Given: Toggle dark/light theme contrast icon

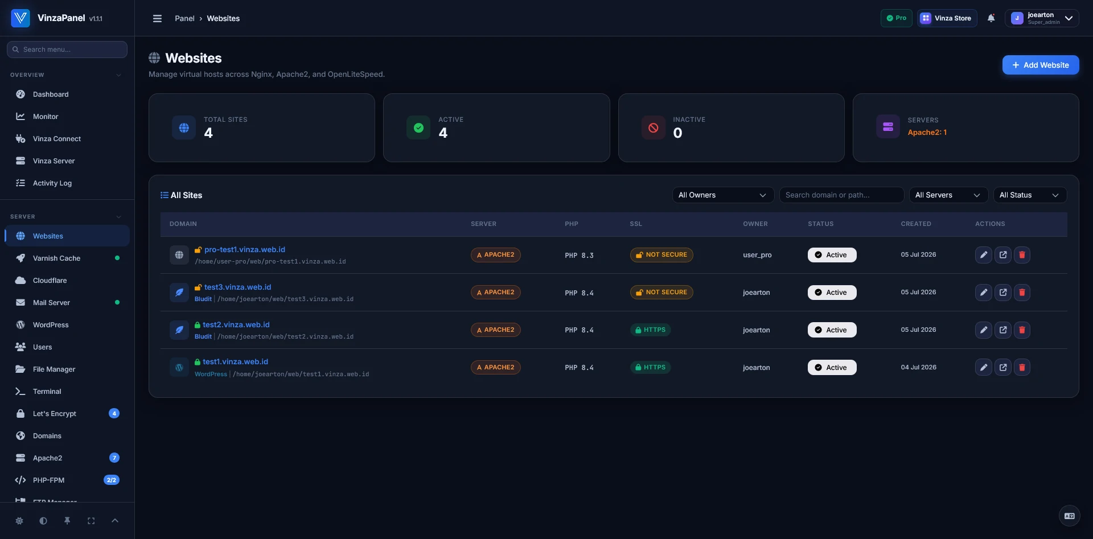Looking at the screenshot, I should (43, 521).
